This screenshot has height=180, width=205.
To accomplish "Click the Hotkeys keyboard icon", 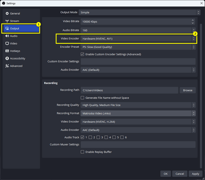I will point(7,51).
